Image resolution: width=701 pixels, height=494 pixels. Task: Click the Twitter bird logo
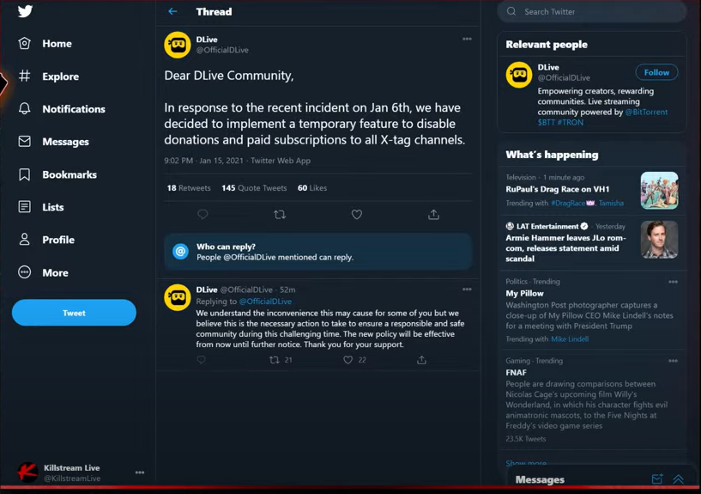point(25,10)
